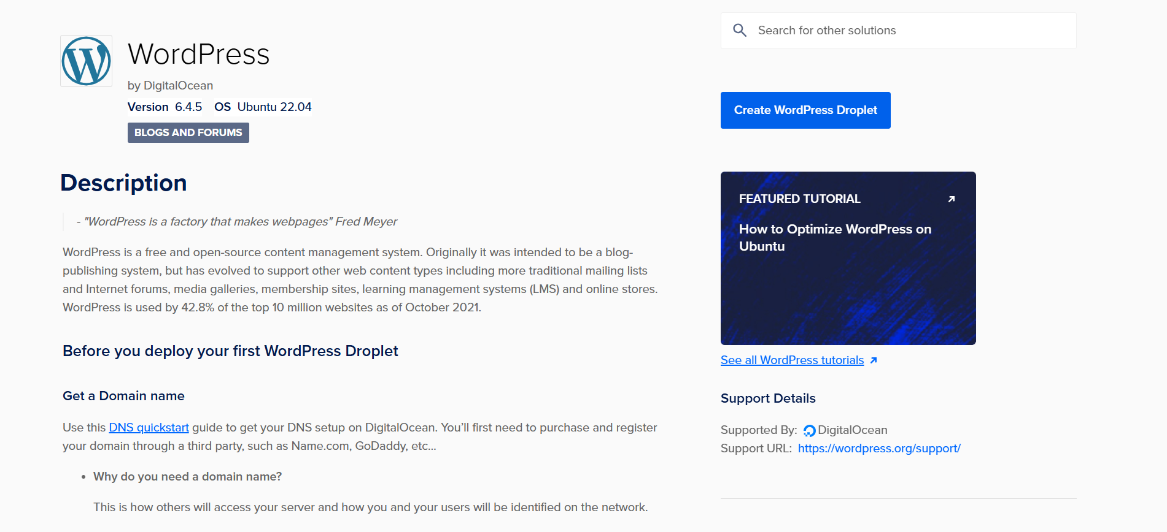1167x532 pixels.
Task: Click the FEATURED TUTORIAL label
Action: 799,199
